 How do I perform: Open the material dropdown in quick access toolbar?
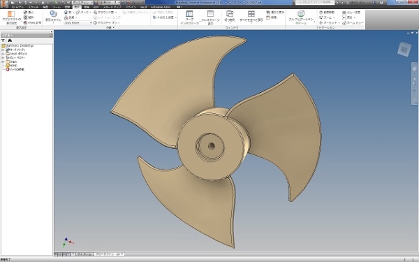[82, 2]
